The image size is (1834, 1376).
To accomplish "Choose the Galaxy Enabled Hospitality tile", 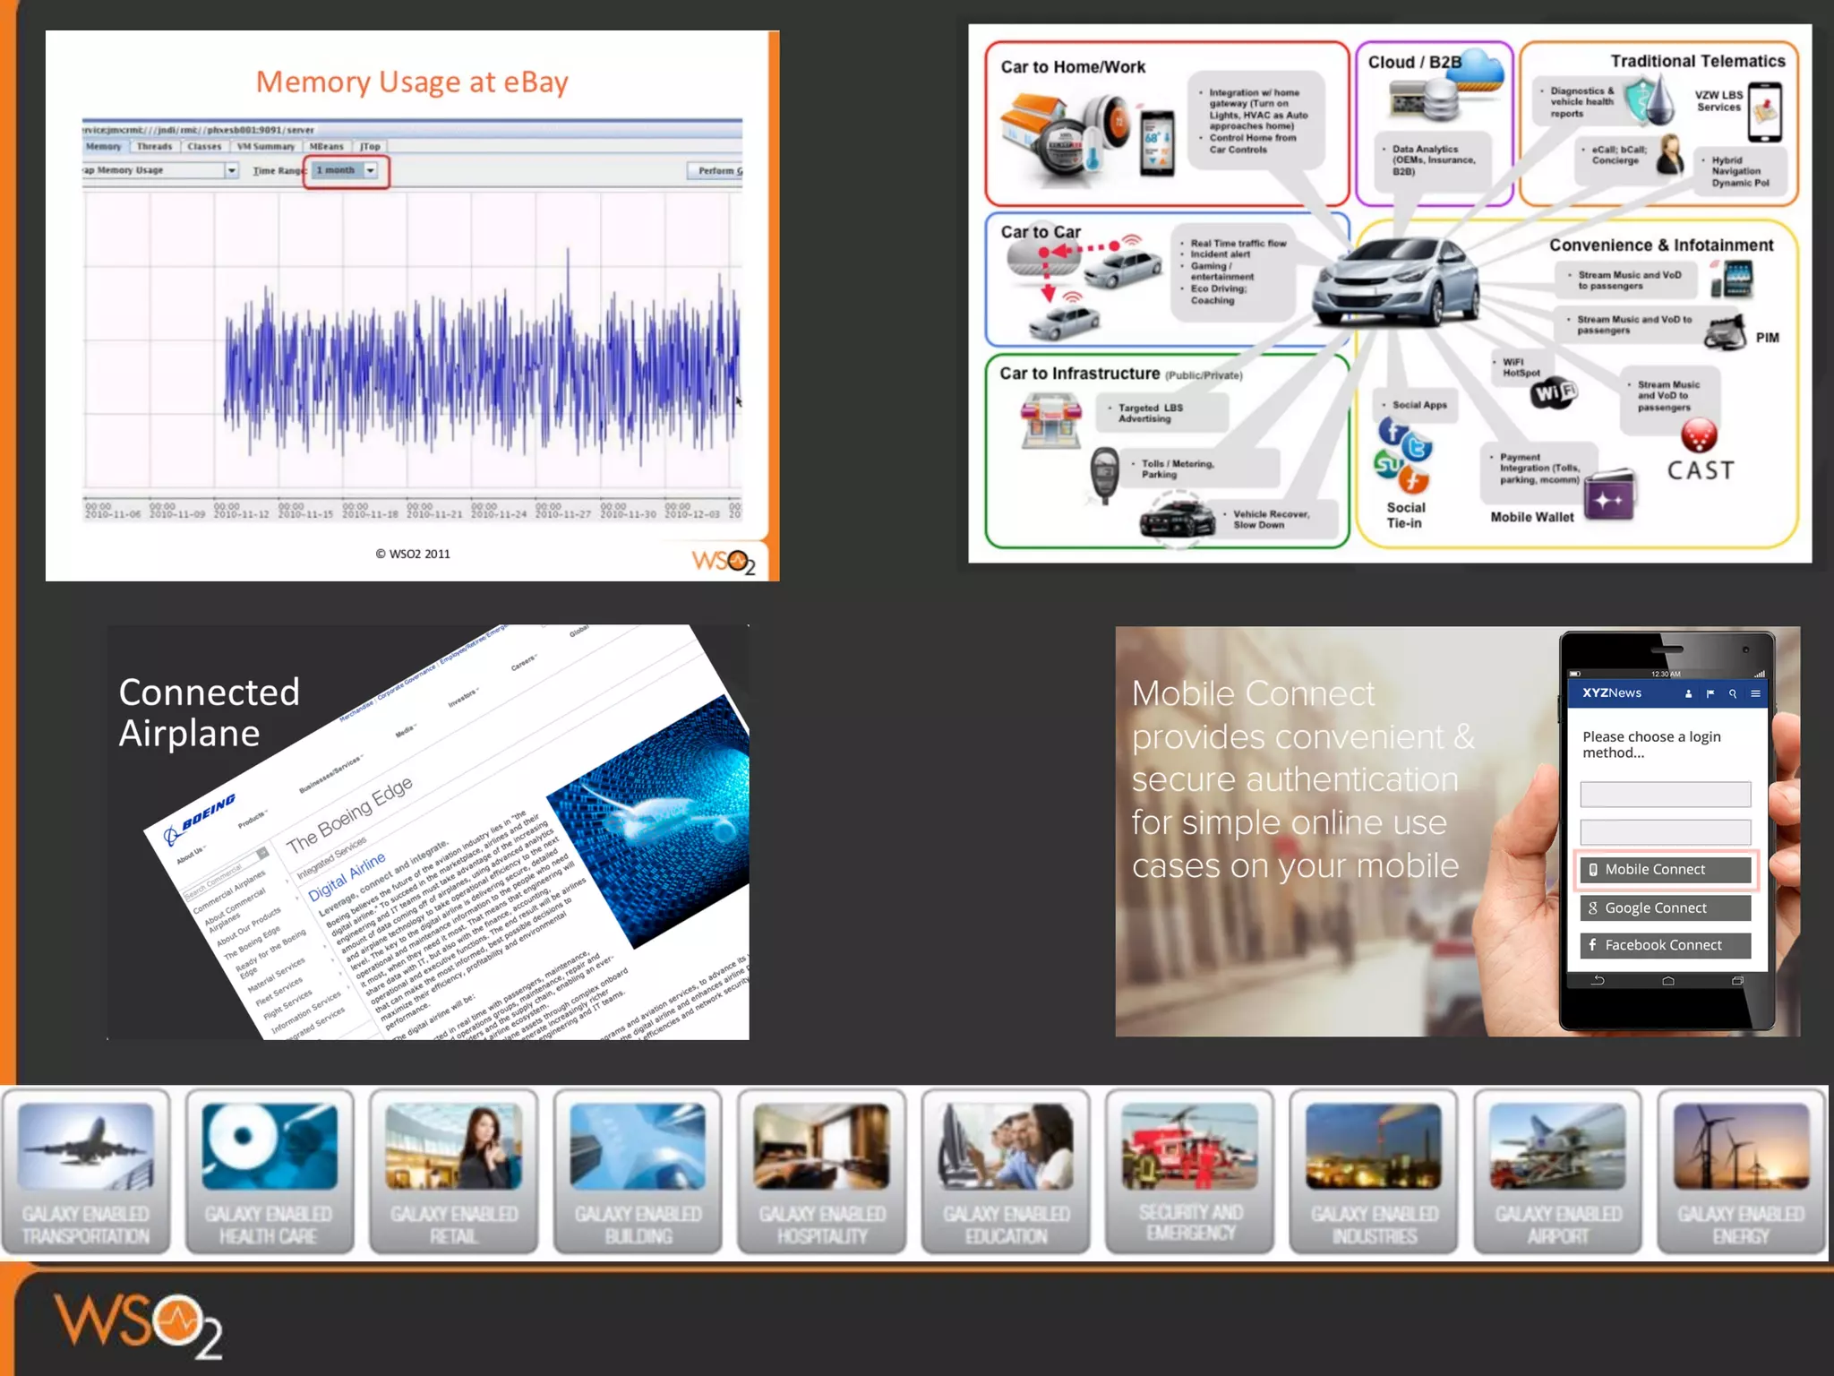I will click(822, 1170).
